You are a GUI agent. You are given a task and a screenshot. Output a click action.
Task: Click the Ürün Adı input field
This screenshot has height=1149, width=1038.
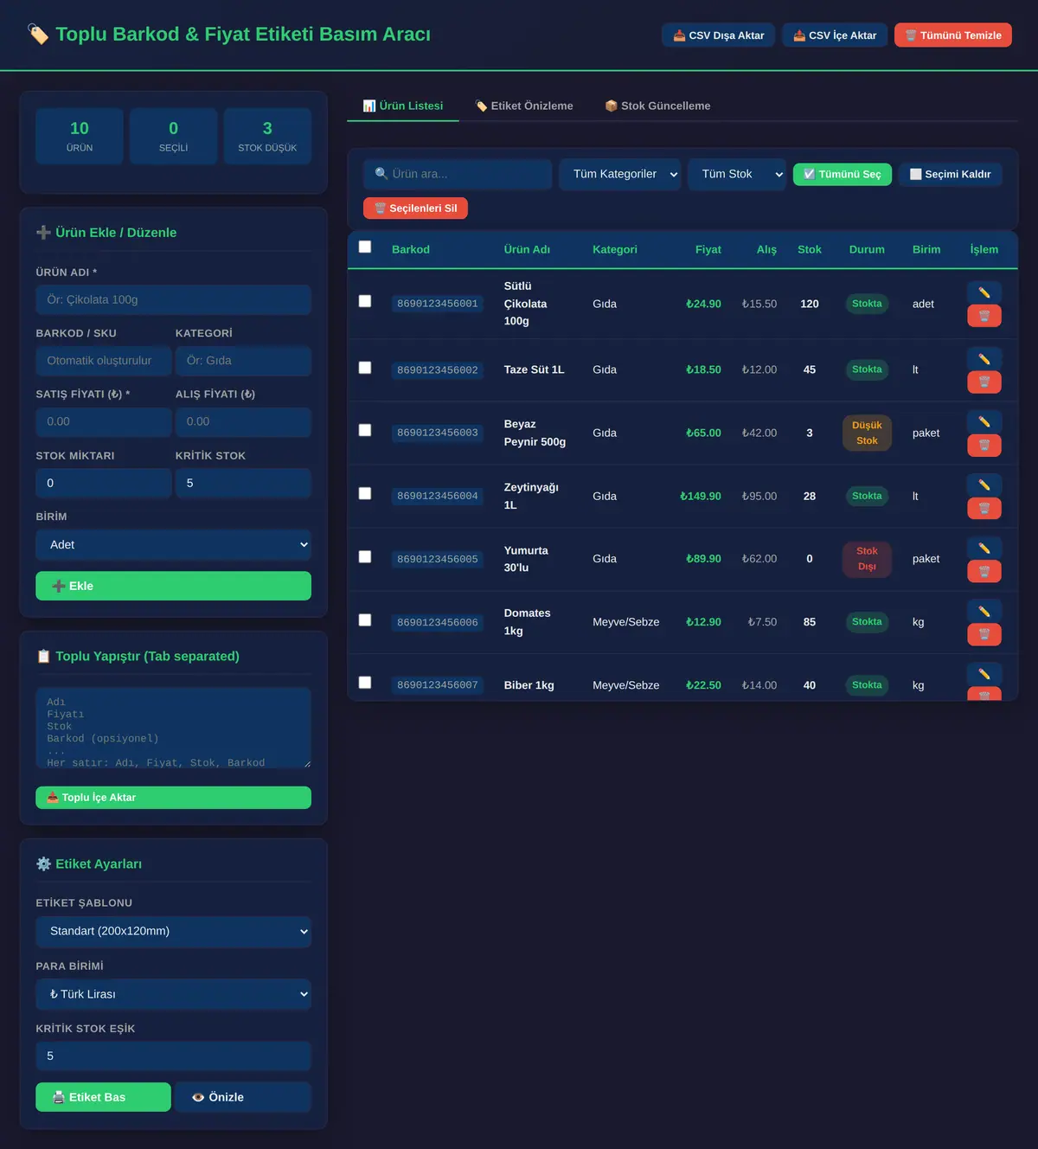(173, 299)
